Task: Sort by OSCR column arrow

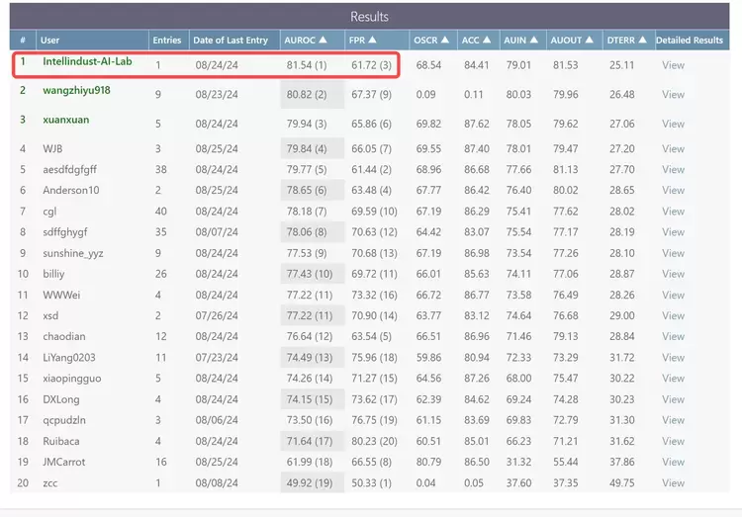Action: [445, 41]
